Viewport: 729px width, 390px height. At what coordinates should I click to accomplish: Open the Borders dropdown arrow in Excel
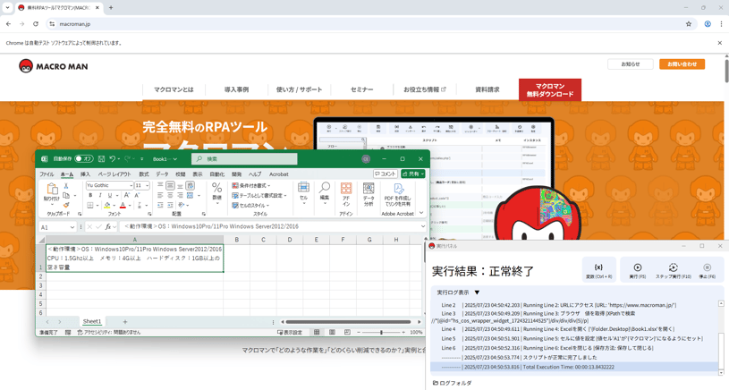tap(98, 205)
